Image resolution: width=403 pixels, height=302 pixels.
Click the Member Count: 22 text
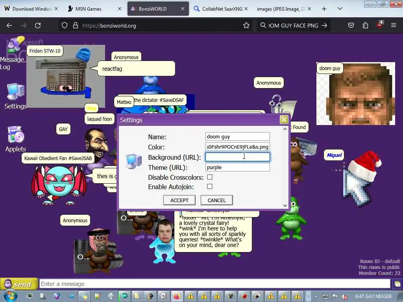tap(379, 273)
